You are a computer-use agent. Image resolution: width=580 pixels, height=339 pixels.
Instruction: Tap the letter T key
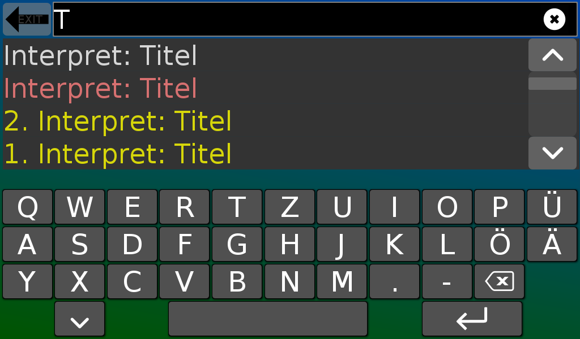[x=237, y=206]
